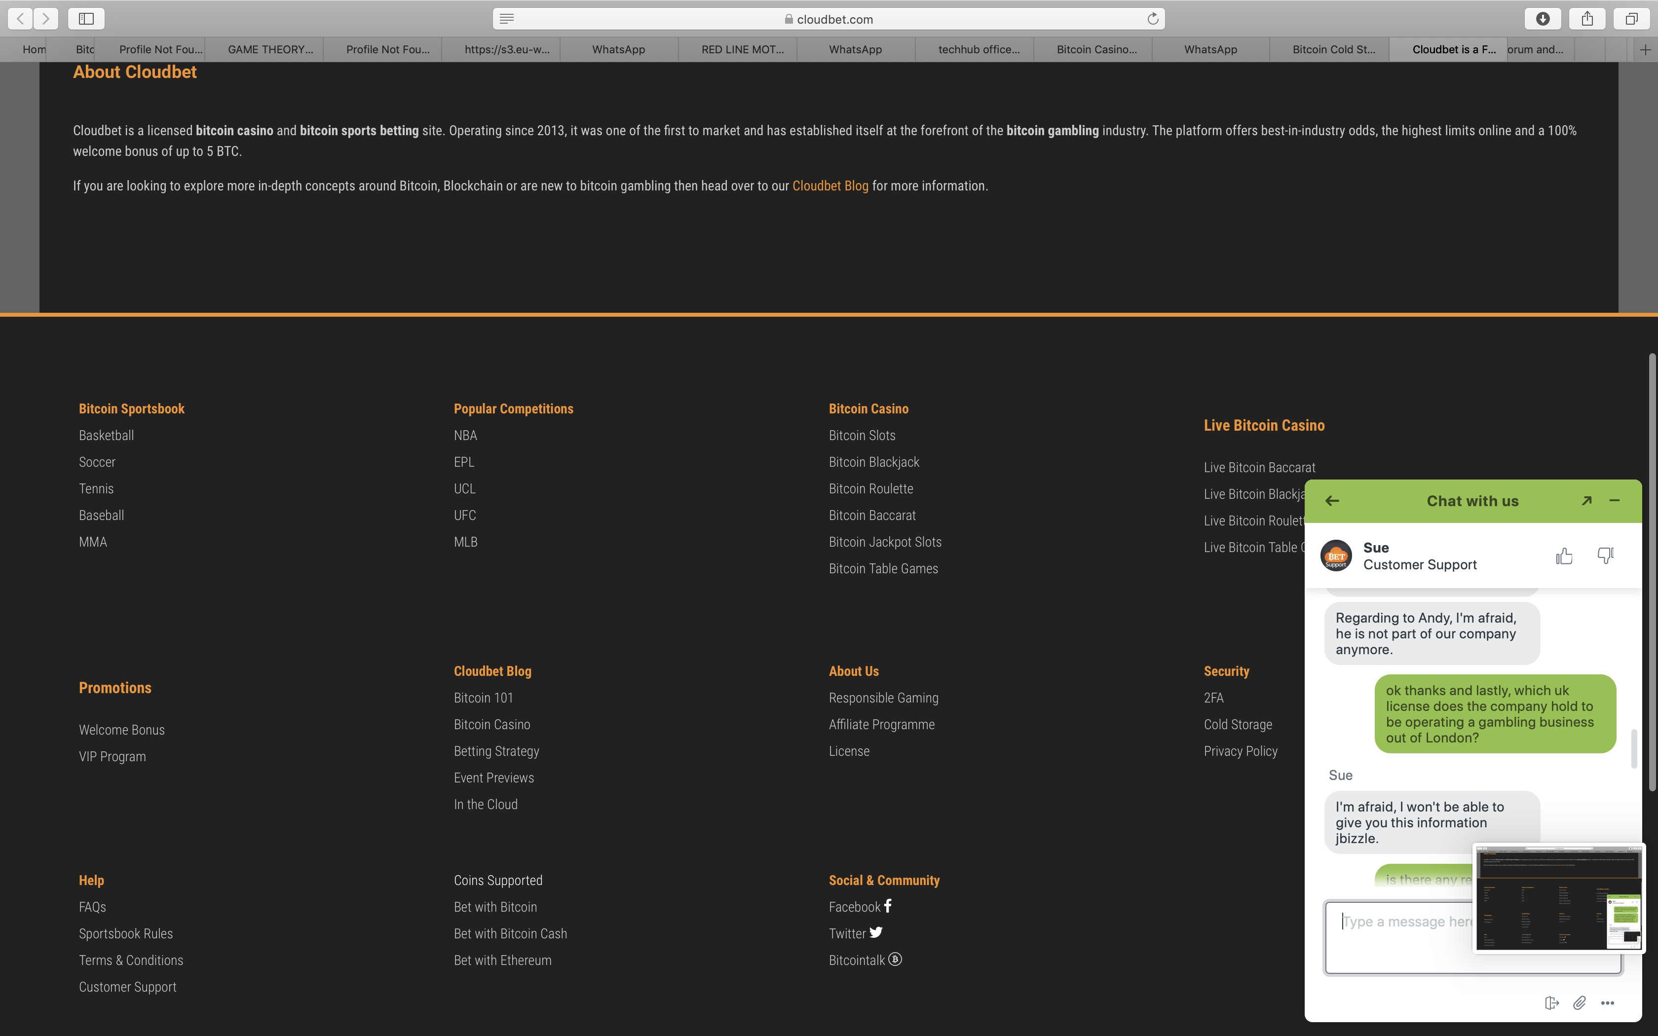Open Terms & Conditions link
This screenshot has height=1036, width=1658.
[131, 960]
